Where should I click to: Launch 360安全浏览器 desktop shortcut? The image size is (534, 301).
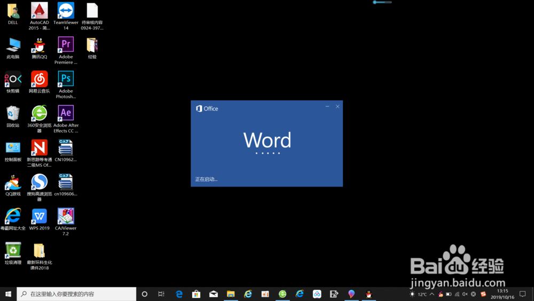(x=39, y=119)
